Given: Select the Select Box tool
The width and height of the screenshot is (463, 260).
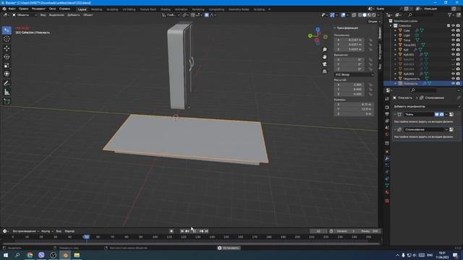Looking at the screenshot, I should coord(7,30).
